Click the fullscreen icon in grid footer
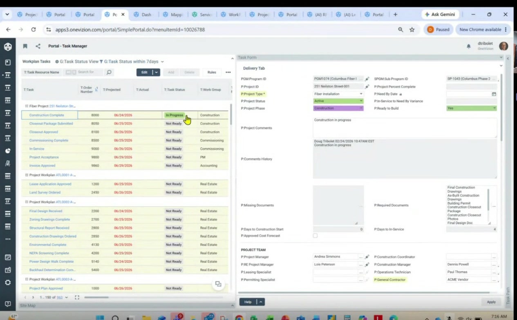This screenshot has width=517, height=320. (x=77, y=298)
